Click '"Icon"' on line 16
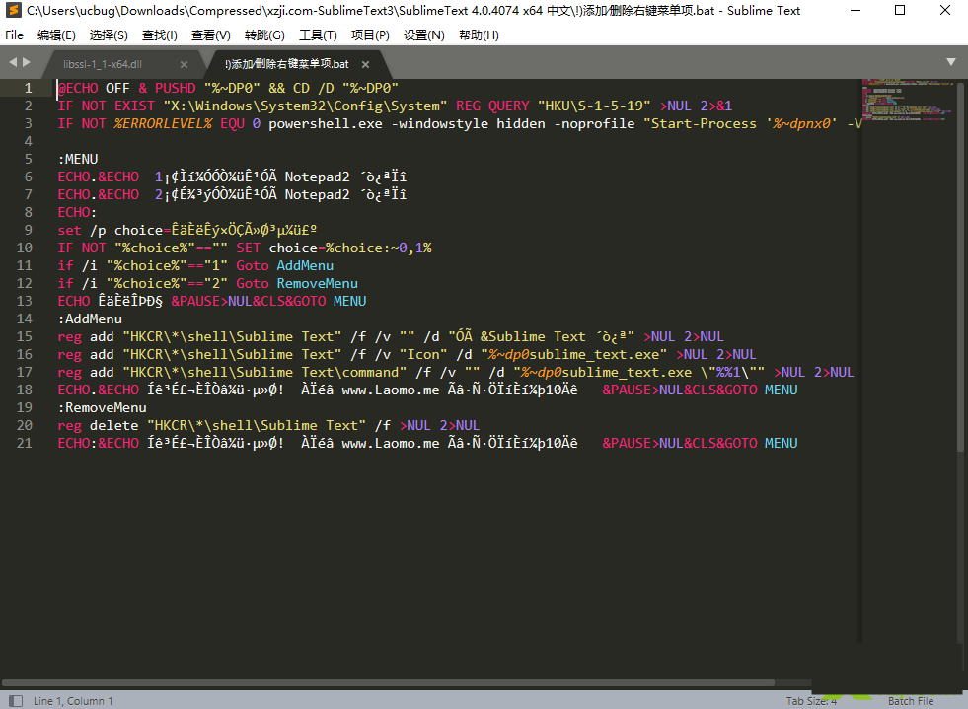The height and width of the screenshot is (709, 968). 423,355
